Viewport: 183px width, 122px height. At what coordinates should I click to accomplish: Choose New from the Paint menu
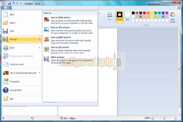22,14
